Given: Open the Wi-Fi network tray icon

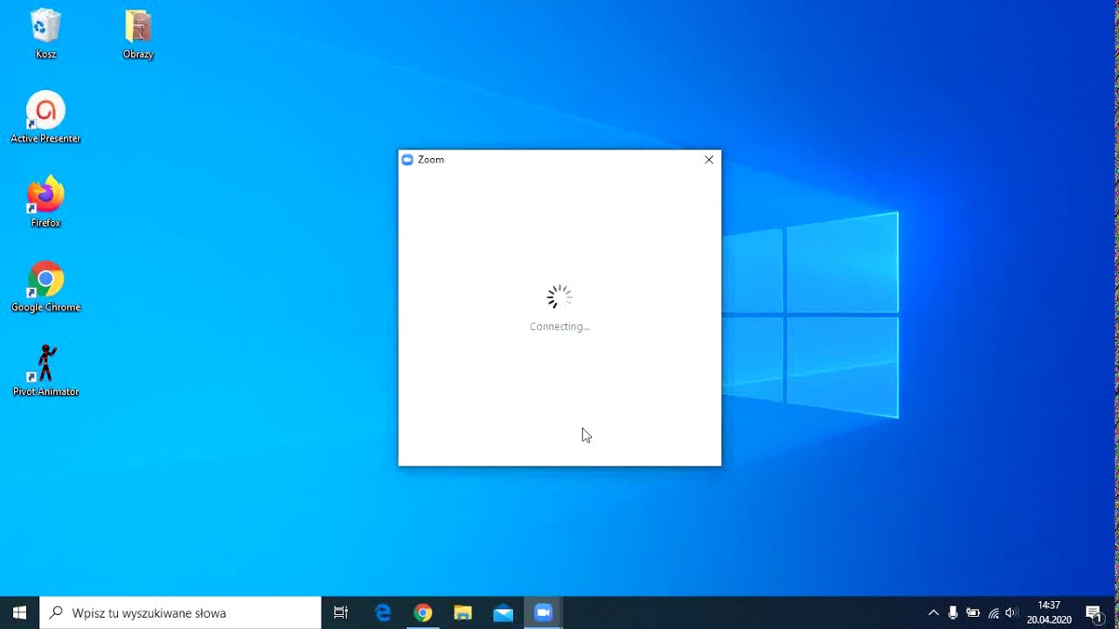Looking at the screenshot, I should click(x=993, y=613).
